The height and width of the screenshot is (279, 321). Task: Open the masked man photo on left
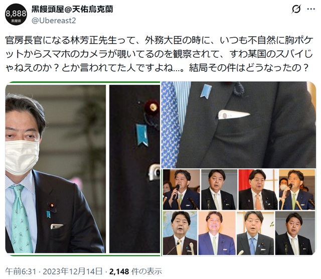pyautogui.click(x=56, y=169)
